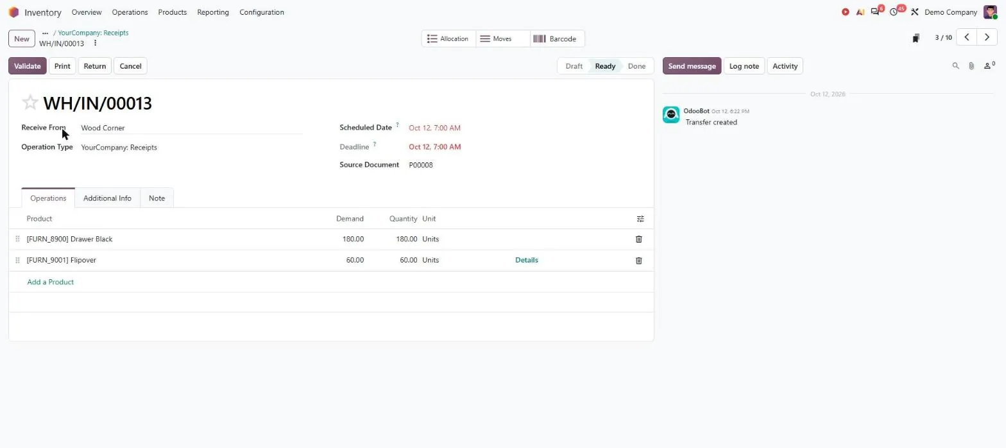
Task: Cancel the transfer
Action: tap(130, 66)
